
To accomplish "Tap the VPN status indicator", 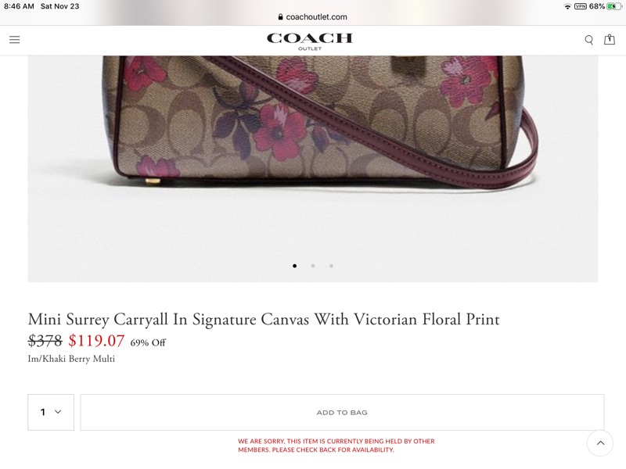I will (x=580, y=6).
